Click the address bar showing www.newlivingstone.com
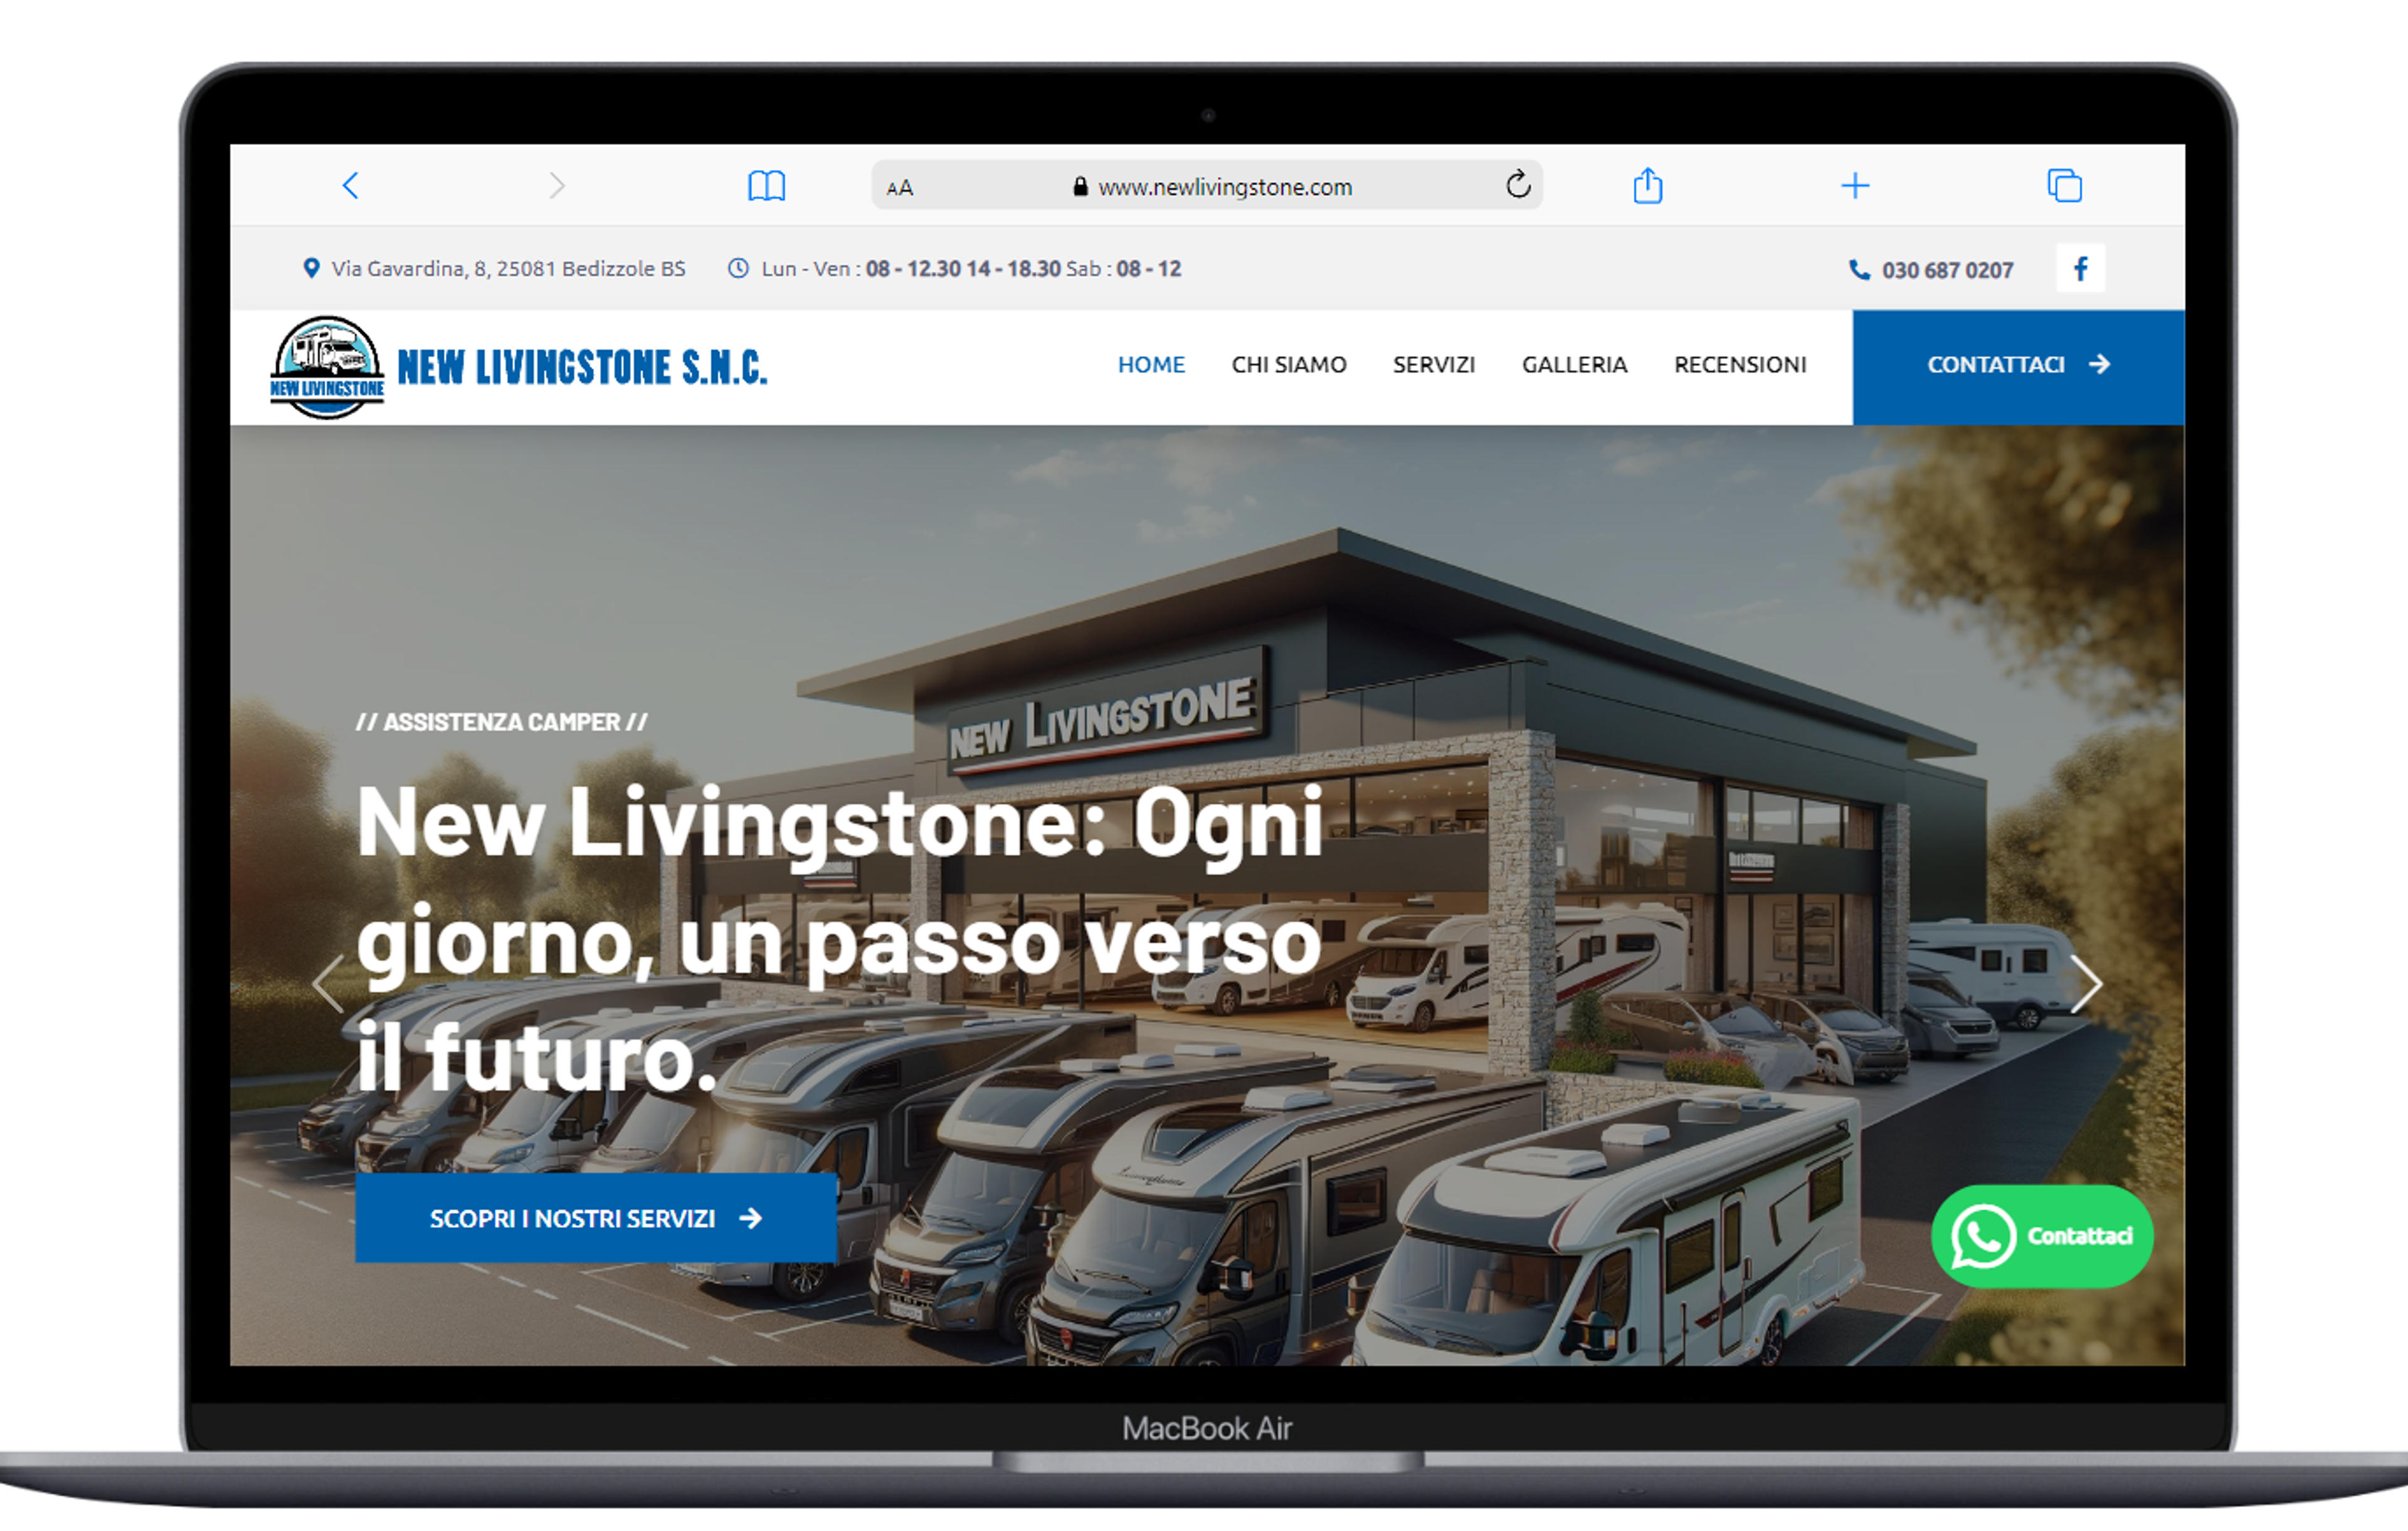The height and width of the screenshot is (1531, 2408). pos(1207,186)
